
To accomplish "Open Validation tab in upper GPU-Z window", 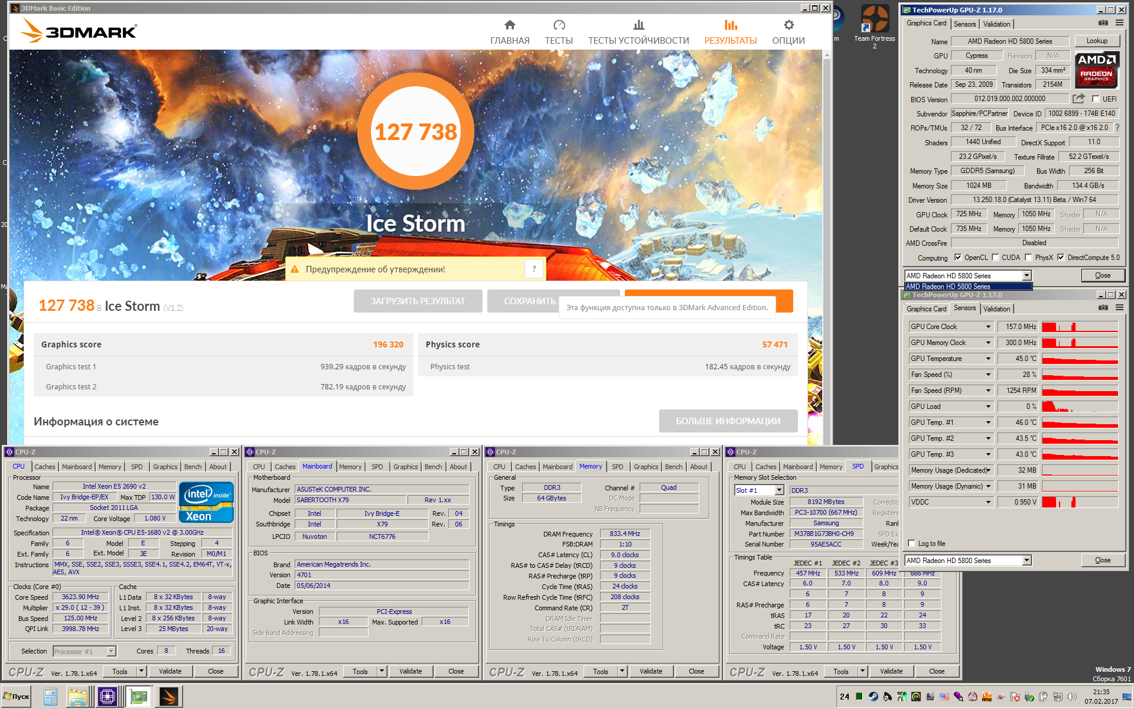I will [x=996, y=24].
